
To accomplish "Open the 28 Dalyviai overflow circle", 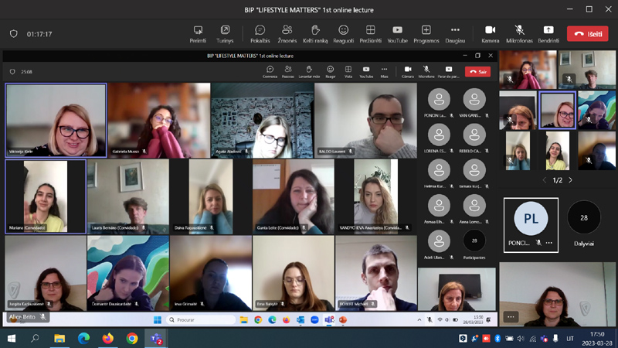I will (x=584, y=217).
